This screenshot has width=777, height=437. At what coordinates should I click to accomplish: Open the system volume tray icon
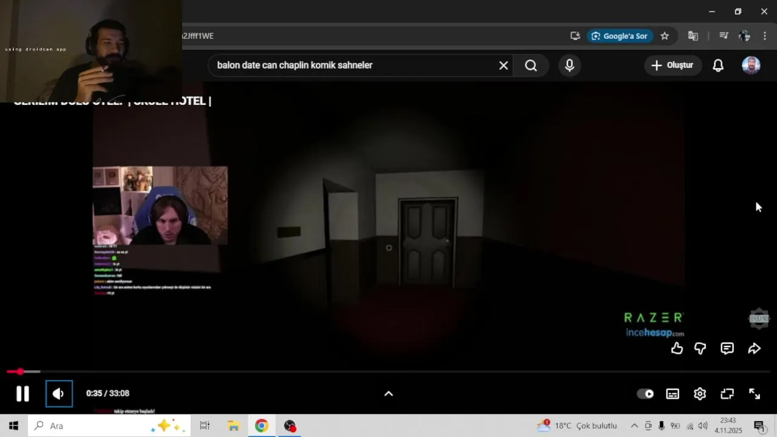pyautogui.click(x=703, y=426)
